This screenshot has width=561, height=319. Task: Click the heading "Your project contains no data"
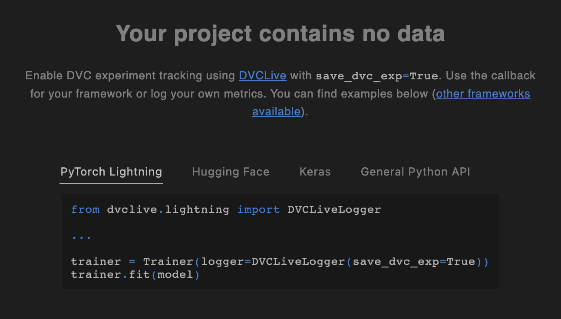coord(280,33)
